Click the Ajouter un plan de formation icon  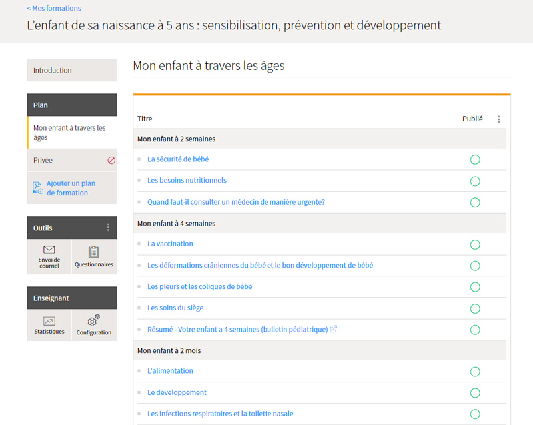pos(38,188)
